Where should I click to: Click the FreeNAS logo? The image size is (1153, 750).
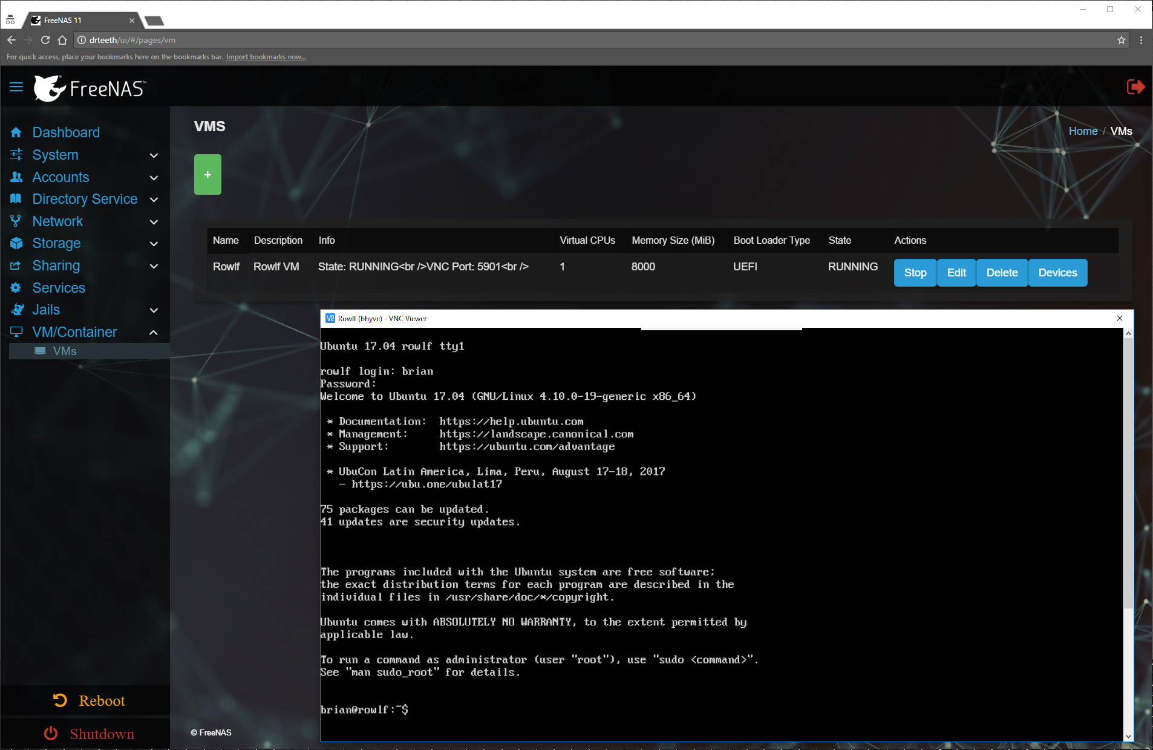point(90,88)
